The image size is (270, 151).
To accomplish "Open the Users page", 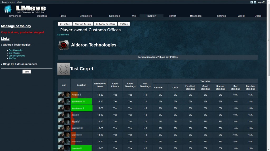I will [x=258, y=16].
